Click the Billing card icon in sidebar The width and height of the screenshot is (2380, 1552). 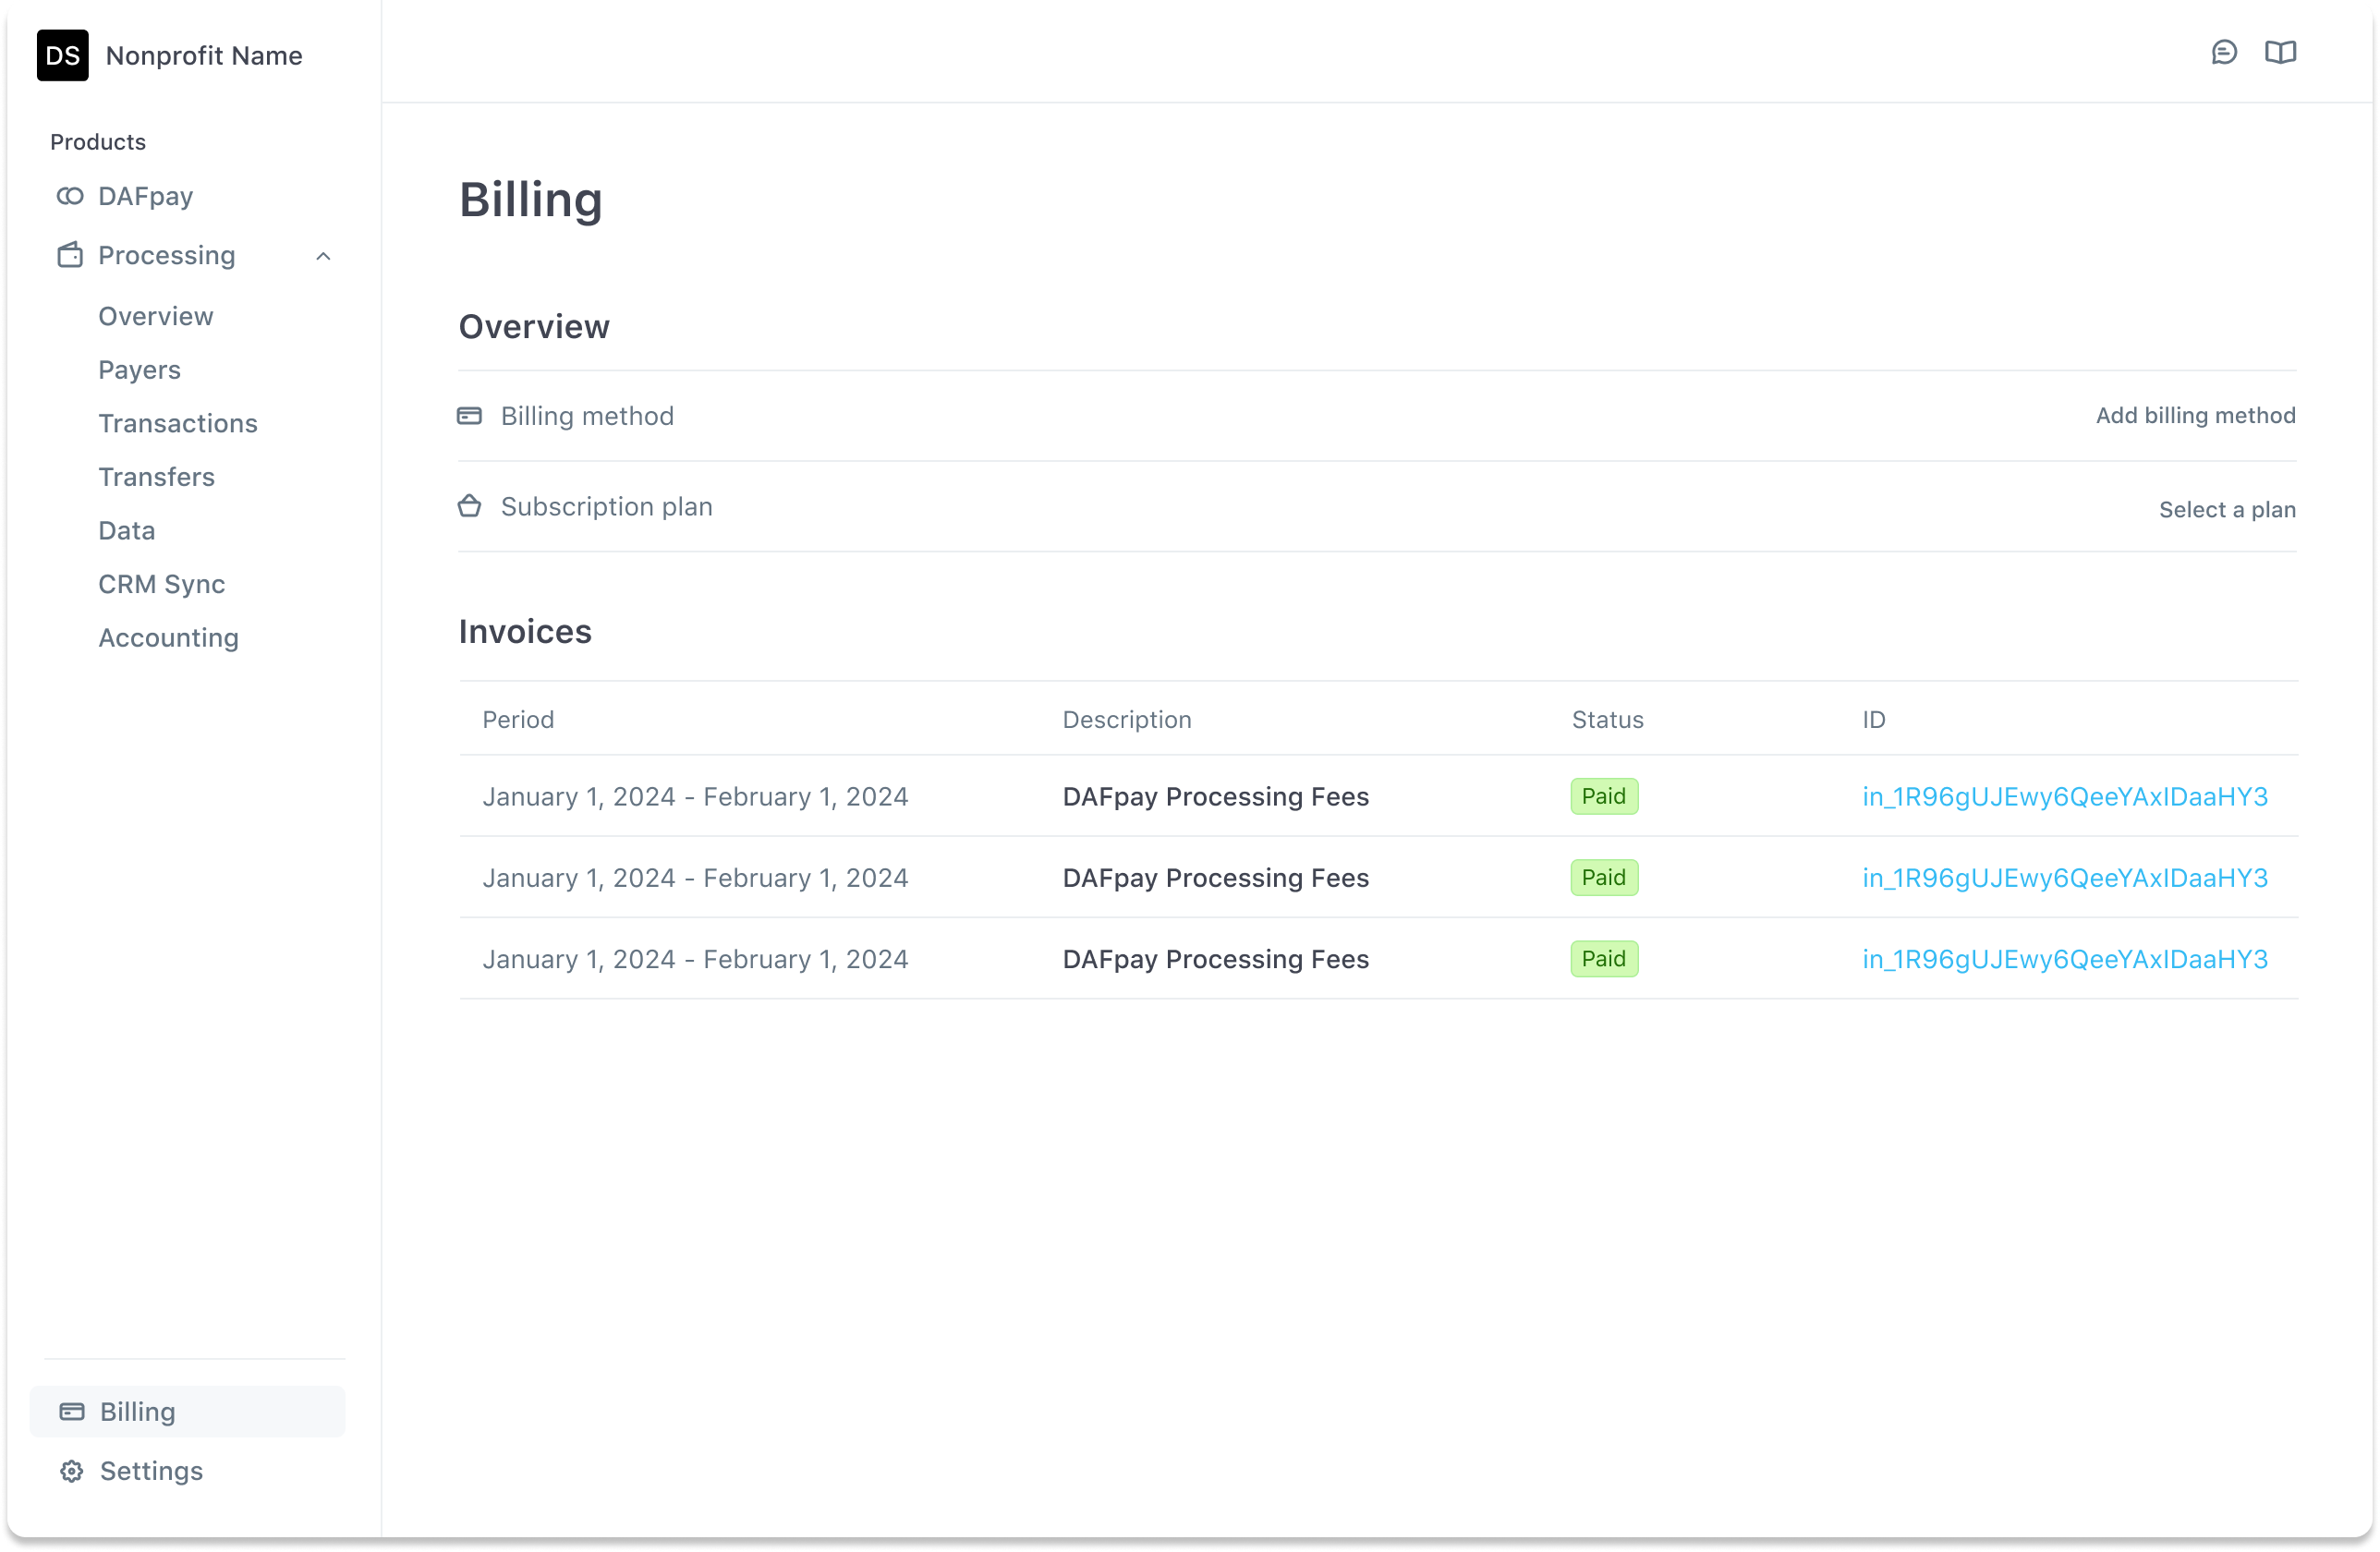pos(72,1411)
